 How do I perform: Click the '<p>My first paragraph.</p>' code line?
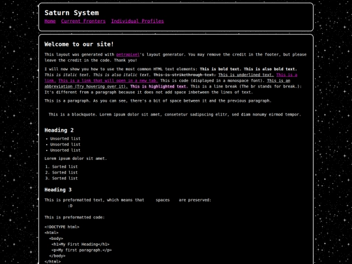coord(81,250)
